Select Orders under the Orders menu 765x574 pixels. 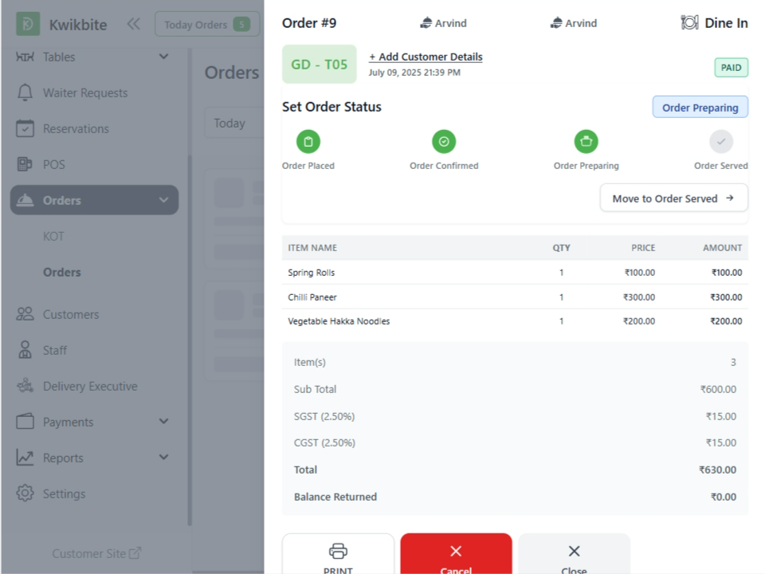point(62,272)
